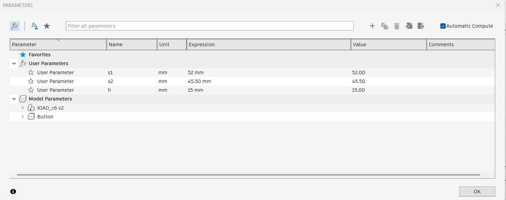This screenshot has height=200, width=506.
Task: Expand the XIAO_c6 v2 component
Action: tap(23, 108)
